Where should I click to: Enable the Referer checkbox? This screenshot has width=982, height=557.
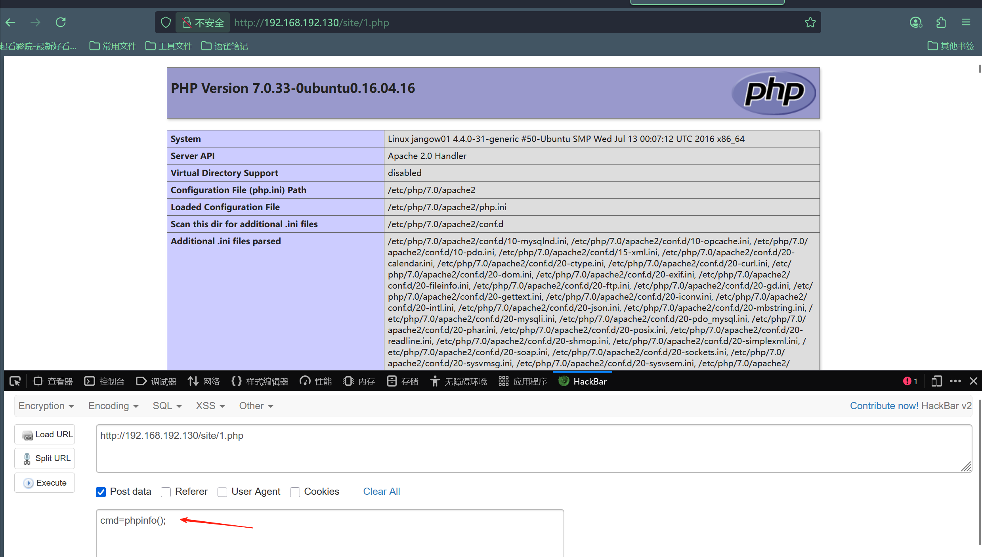(166, 492)
